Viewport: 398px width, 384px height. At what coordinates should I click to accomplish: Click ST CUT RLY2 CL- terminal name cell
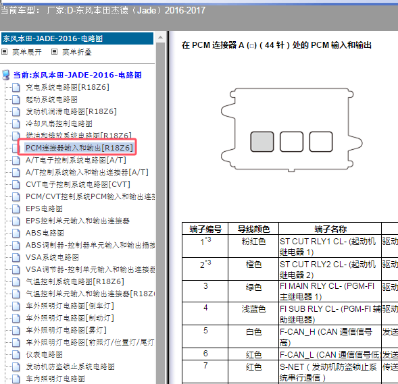tap(330, 269)
